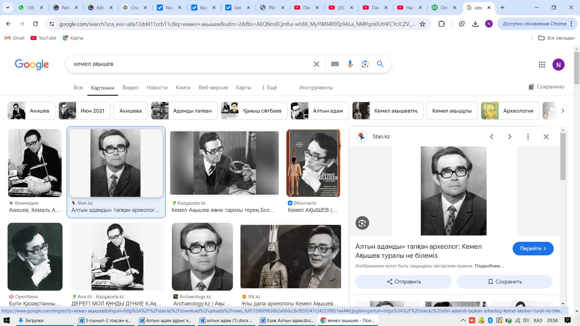
Task: Open the on-screen keyboard input icon
Action: point(335,64)
